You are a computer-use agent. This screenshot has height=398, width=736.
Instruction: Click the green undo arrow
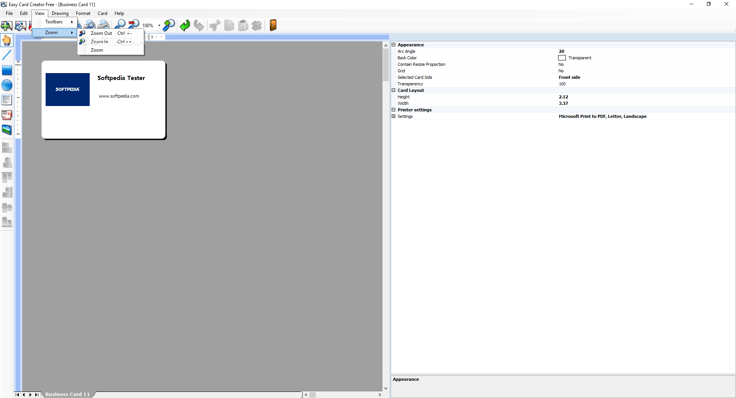[185, 25]
